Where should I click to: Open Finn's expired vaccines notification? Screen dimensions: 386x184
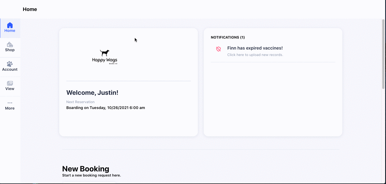255,48
